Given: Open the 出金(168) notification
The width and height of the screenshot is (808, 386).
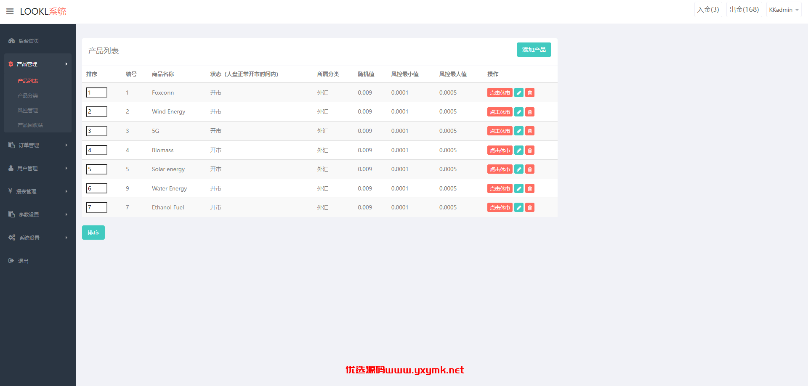Looking at the screenshot, I should tap(744, 10).
